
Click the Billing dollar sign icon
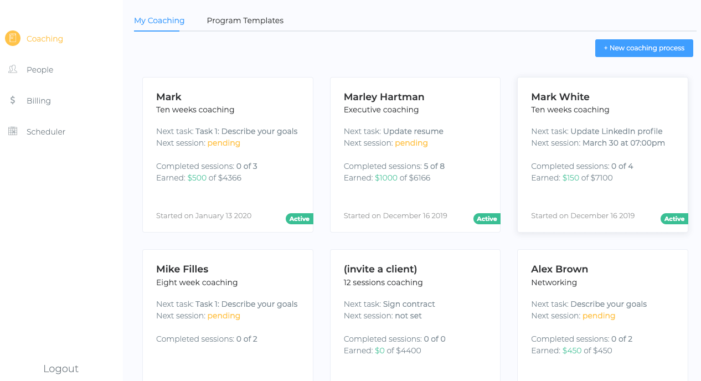[13, 100]
